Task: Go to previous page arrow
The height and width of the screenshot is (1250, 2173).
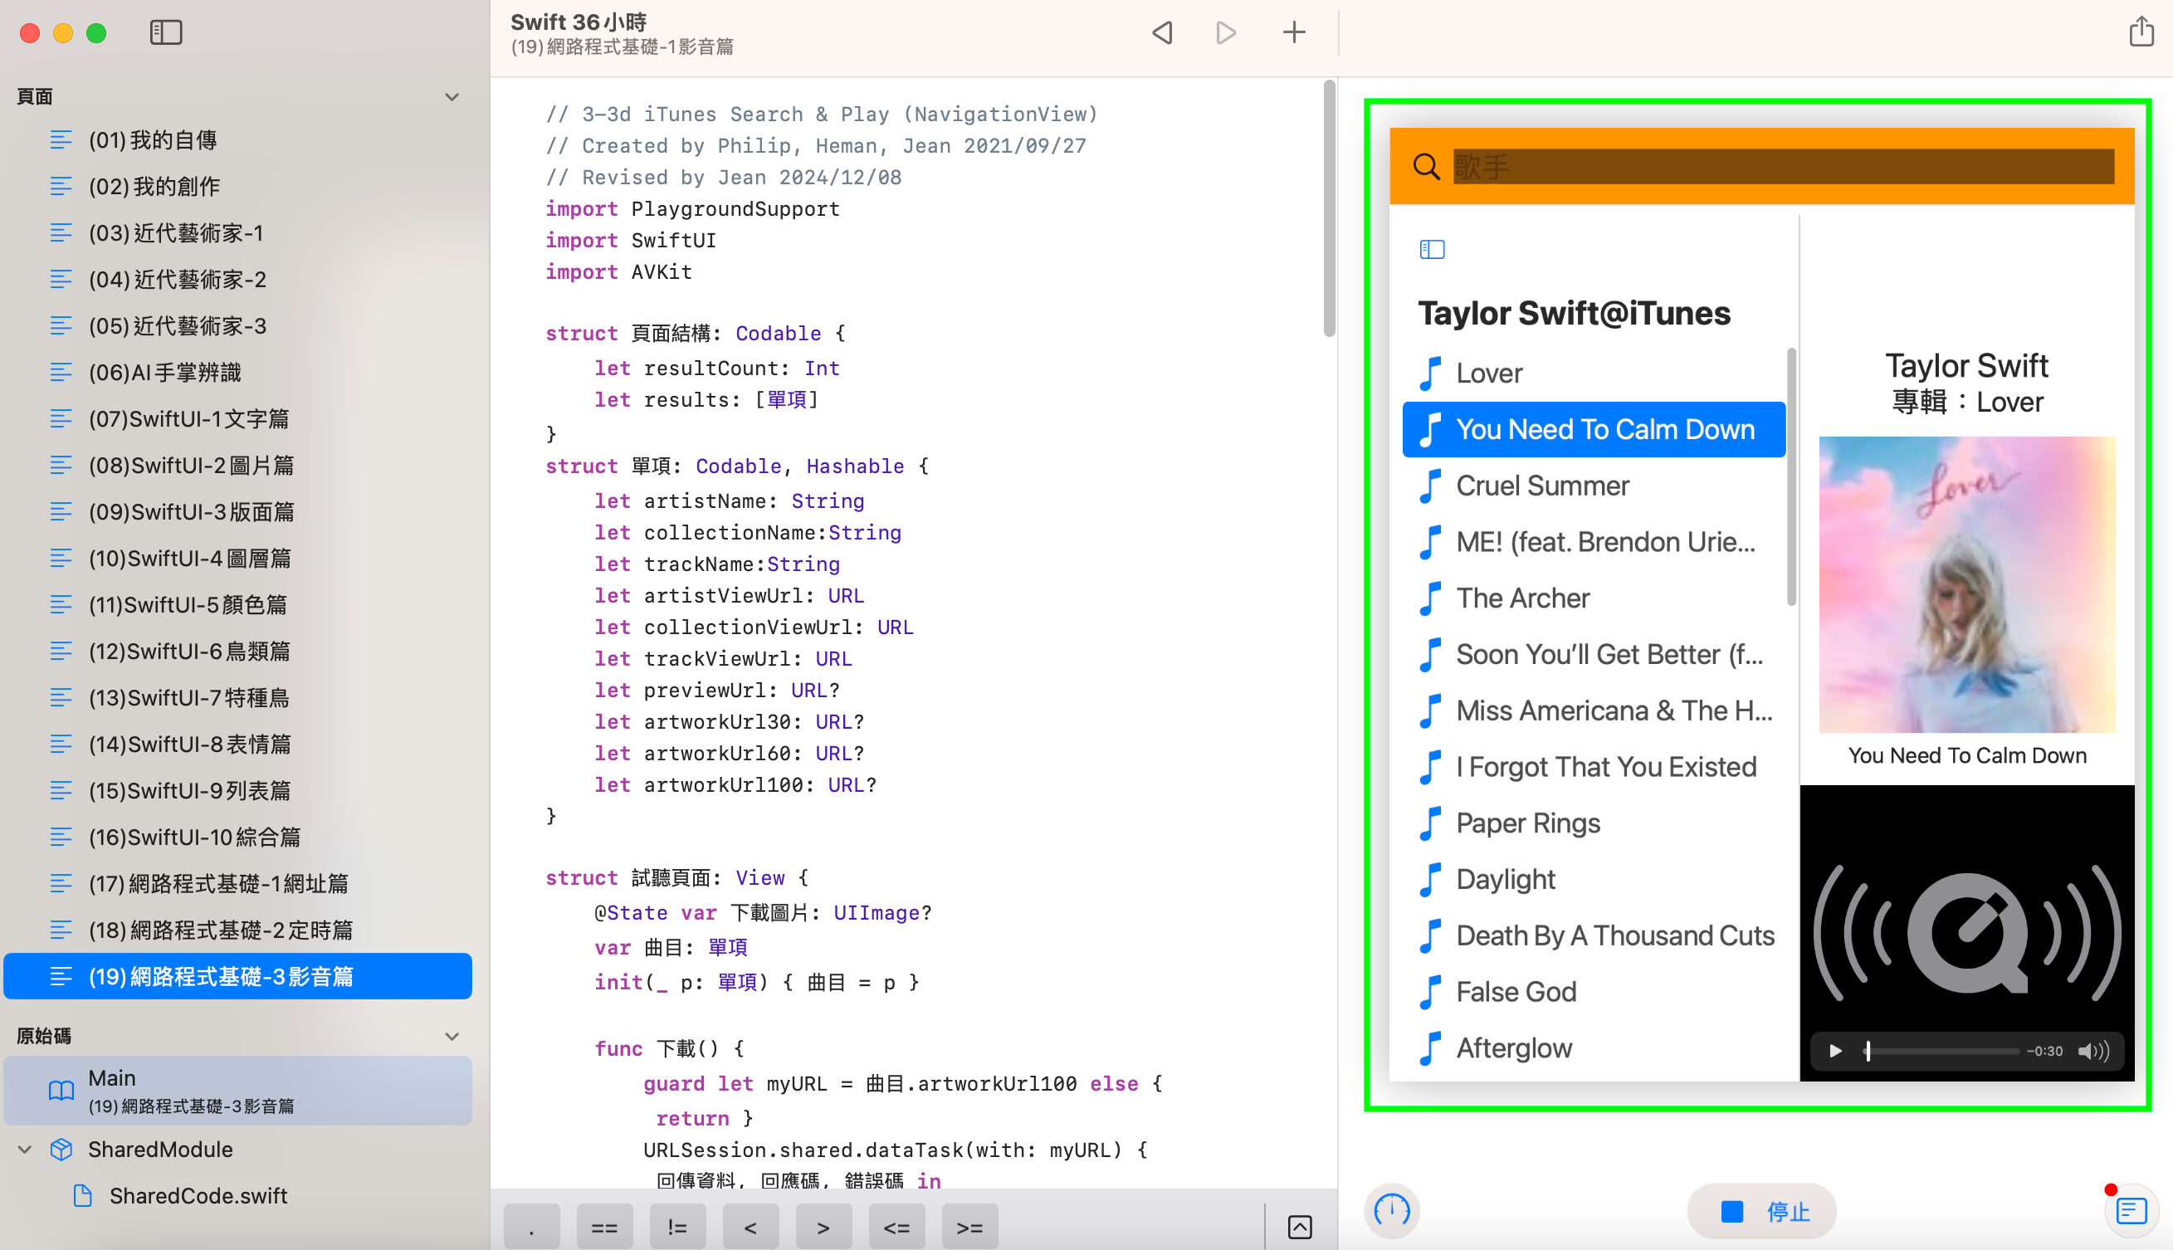Action: 1163,32
